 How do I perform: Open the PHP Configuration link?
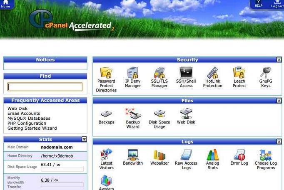click(27, 123)
